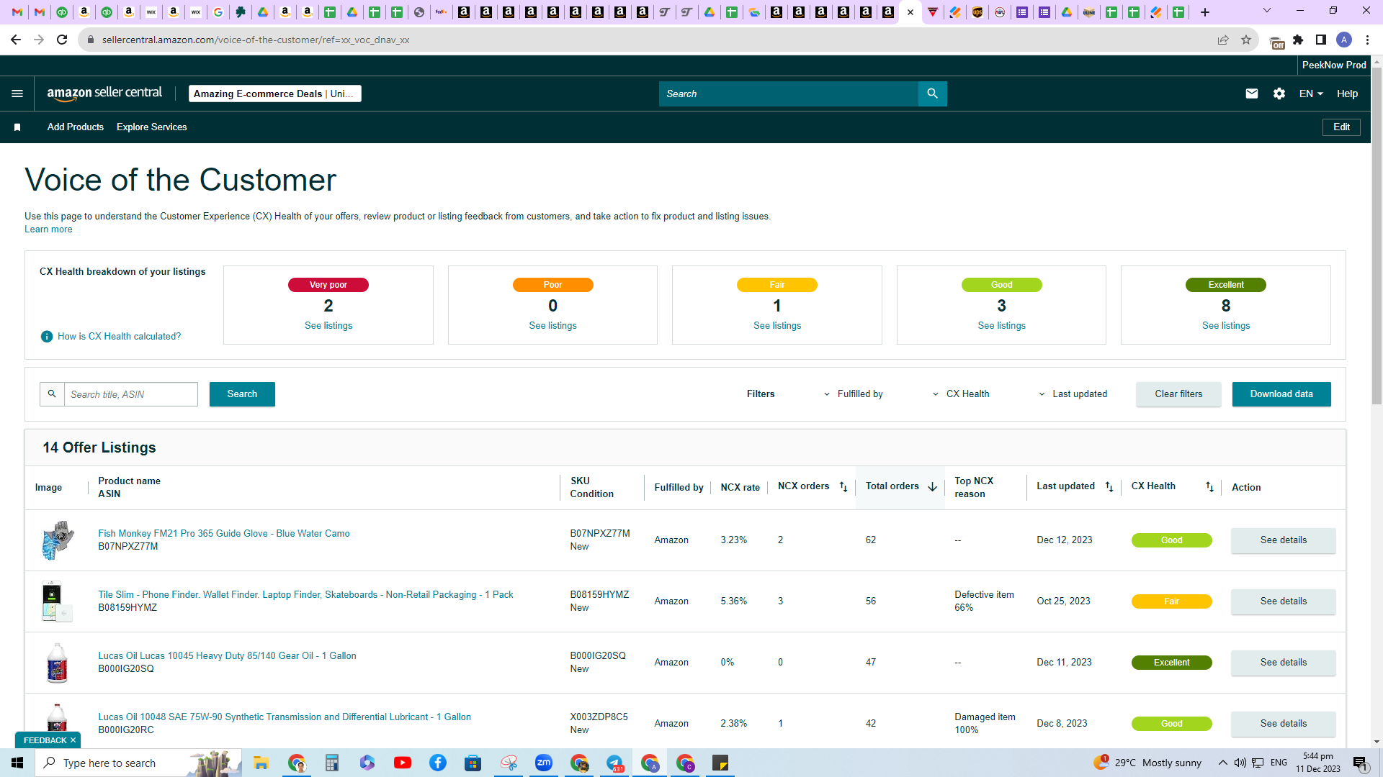Open the account switcher Amazing E-commerce Deals
The image size is (1383, 777).
(x=275, y=94)
